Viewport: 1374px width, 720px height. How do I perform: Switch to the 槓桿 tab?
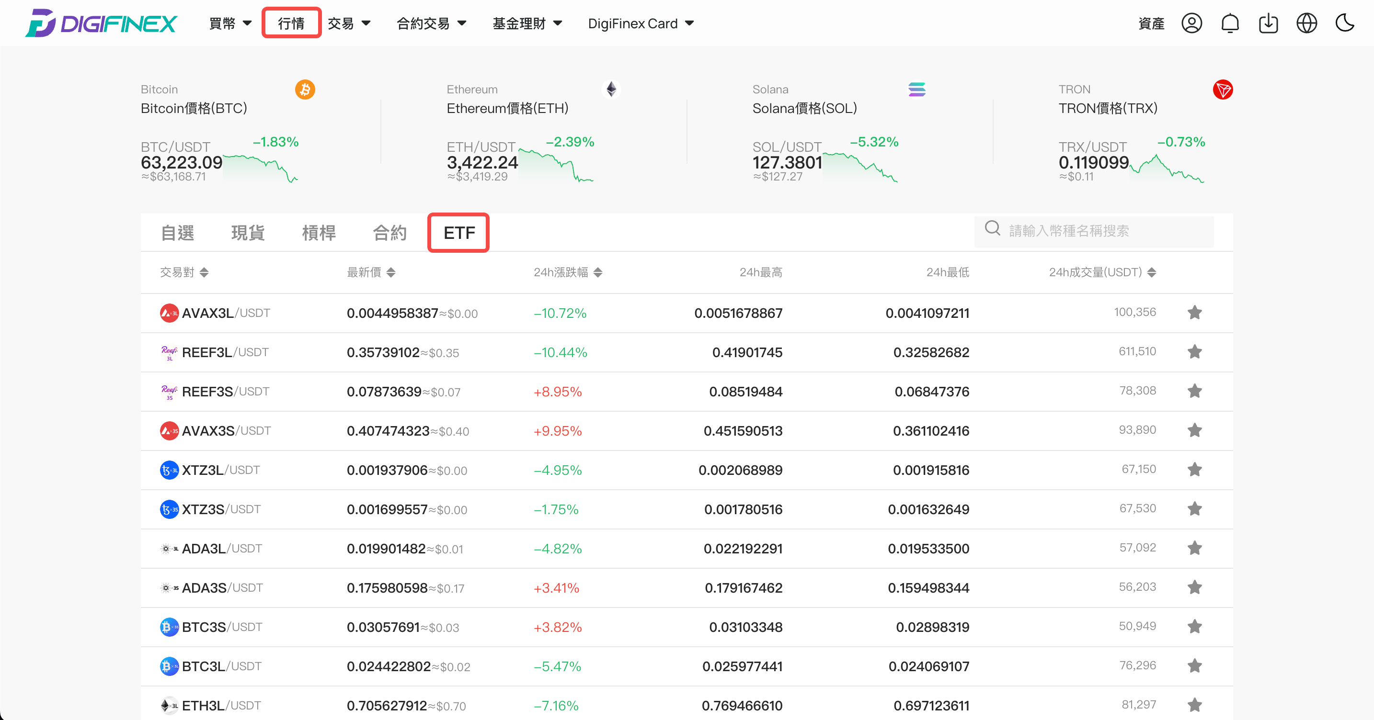(319, 233)
